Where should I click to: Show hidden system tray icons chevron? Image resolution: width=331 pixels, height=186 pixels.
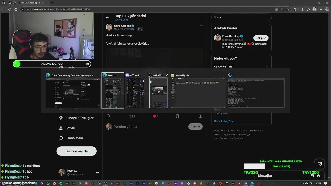[x=303, y=183]
